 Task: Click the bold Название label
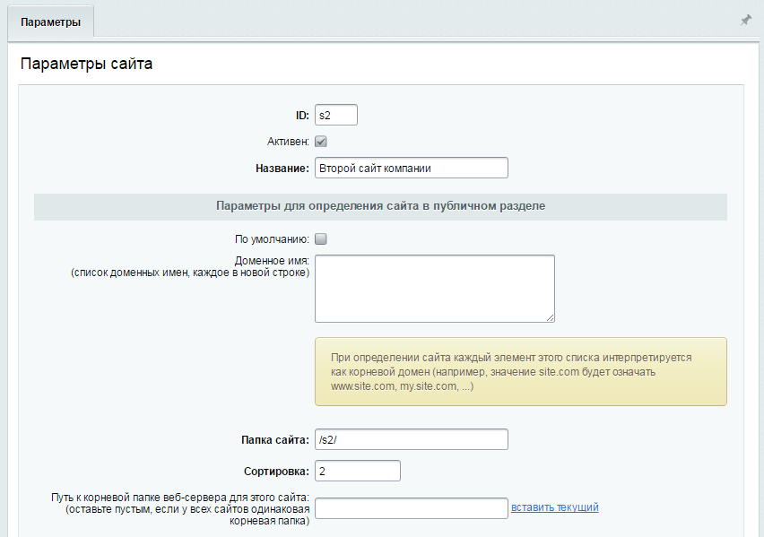pyautogui.click(x=282, y=169)
